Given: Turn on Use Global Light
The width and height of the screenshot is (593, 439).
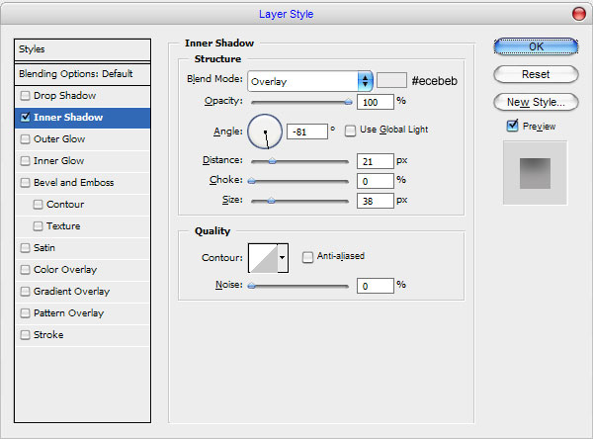Looking at the screenshot, I should 350,130.
